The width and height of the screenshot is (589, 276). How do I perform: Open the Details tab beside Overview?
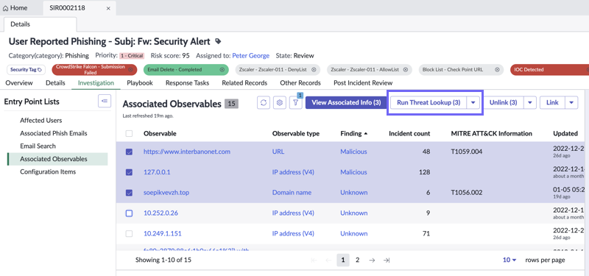point(55,82)
